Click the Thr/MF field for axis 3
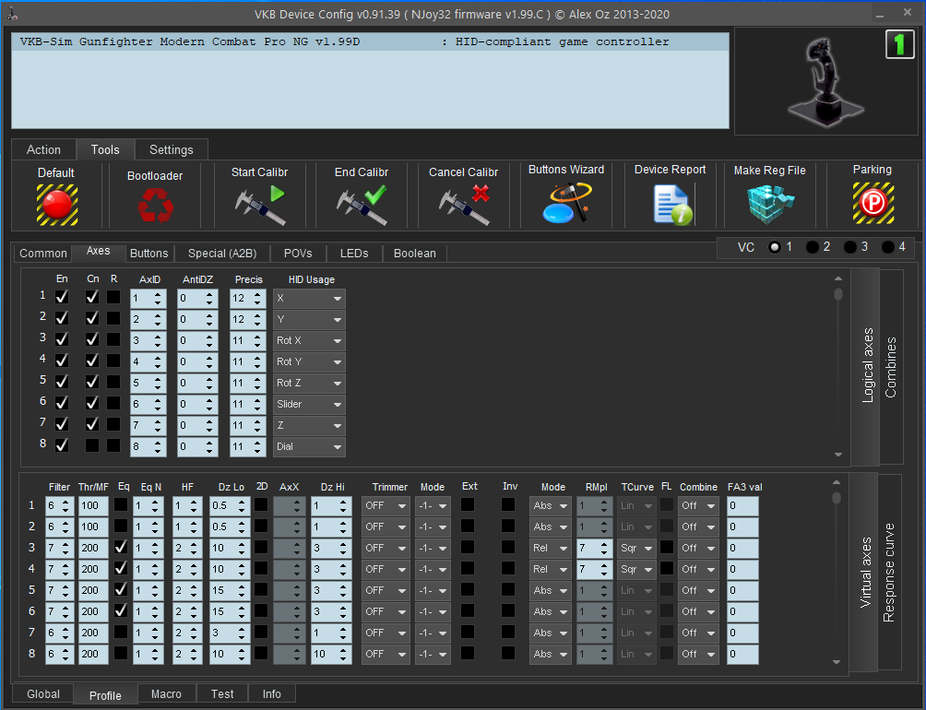Screen dimensions: 926x710 pos(93,549)
